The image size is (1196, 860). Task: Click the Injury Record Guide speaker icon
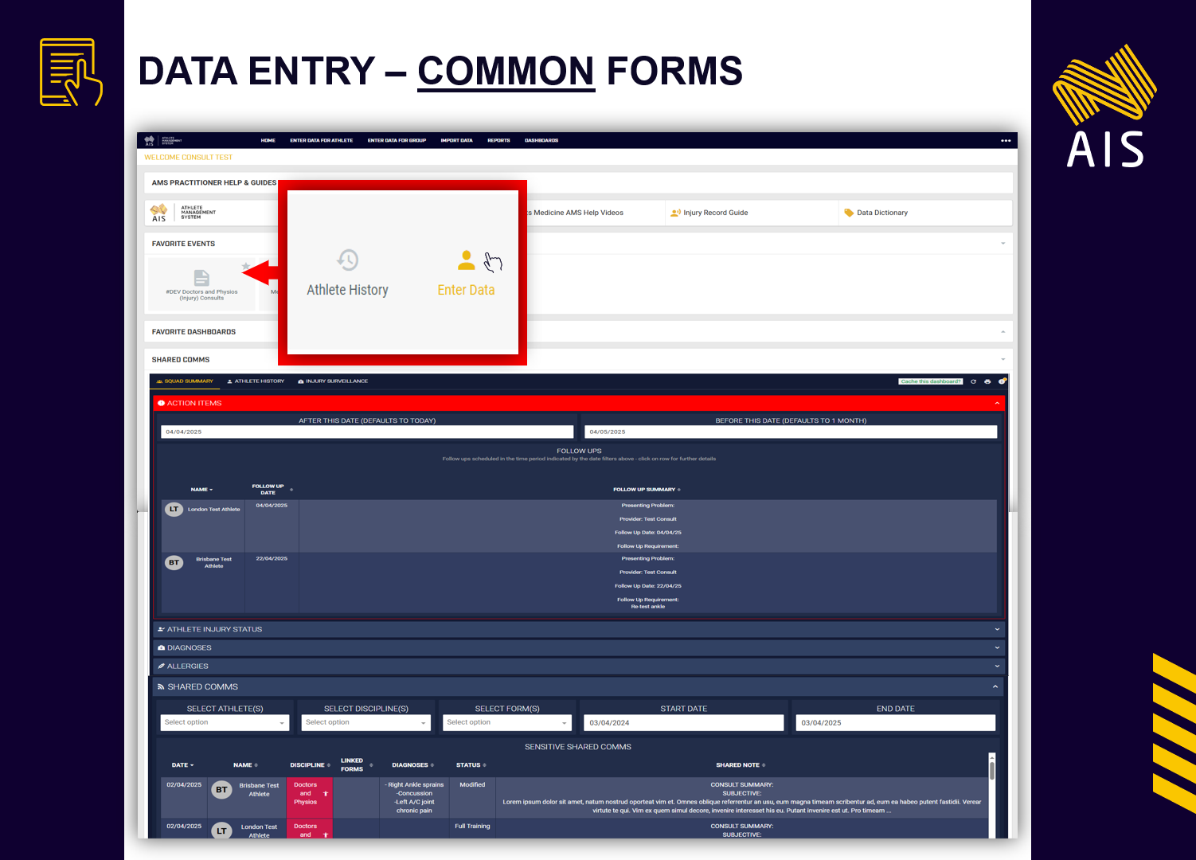click(675, 213)
